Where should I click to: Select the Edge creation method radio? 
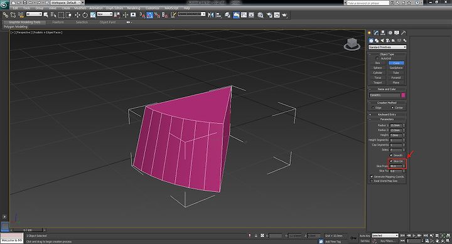pyautogui.click(x=373, y=108)
